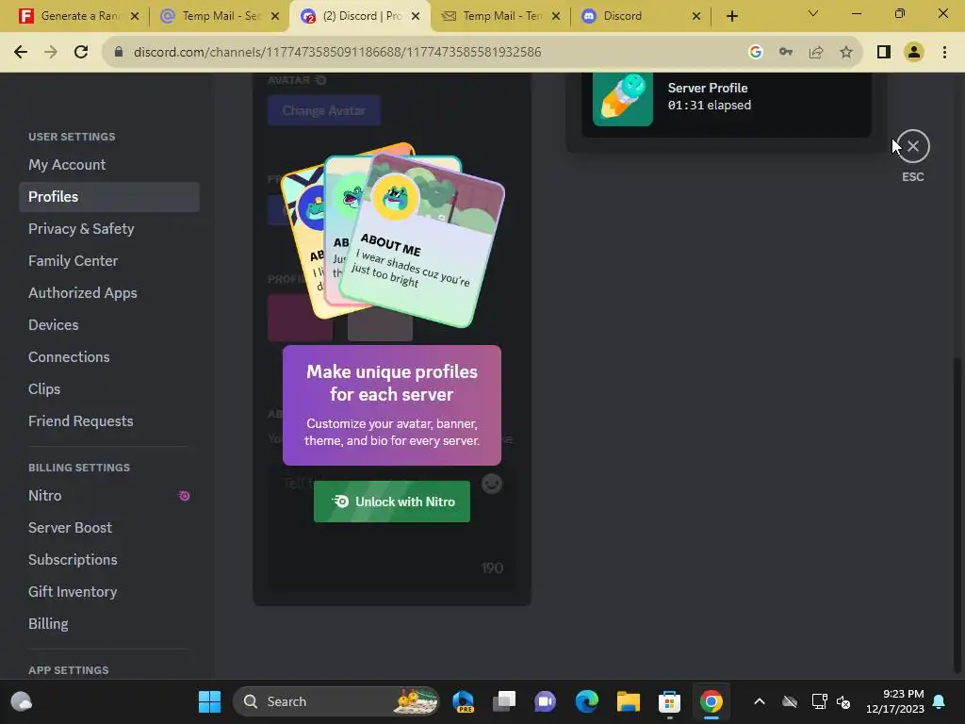Switch to the second Temp Mail tab

tap(500, 16)
